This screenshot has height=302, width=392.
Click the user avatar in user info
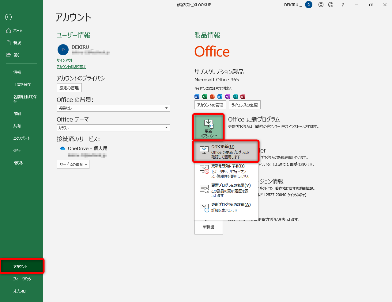63,50
